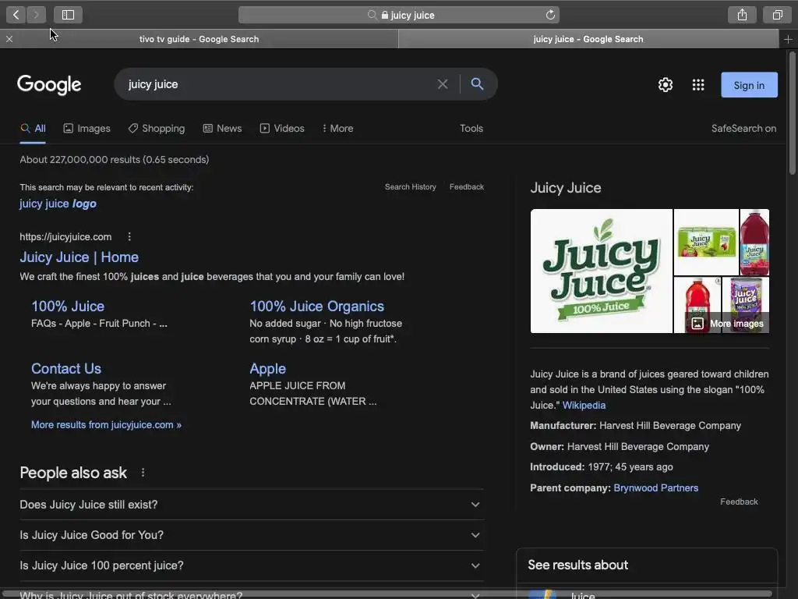Click the horizontal scrollbar at bottom
This screenshot has width=798, height=599.
click(387, 594)
